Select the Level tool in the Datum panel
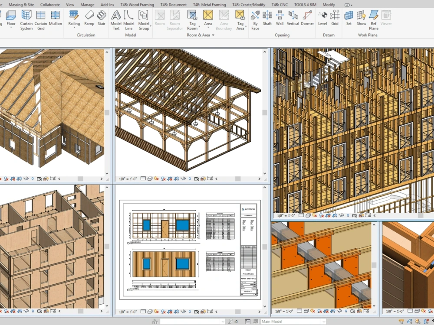The image size is (434, 325). [322, 20]
